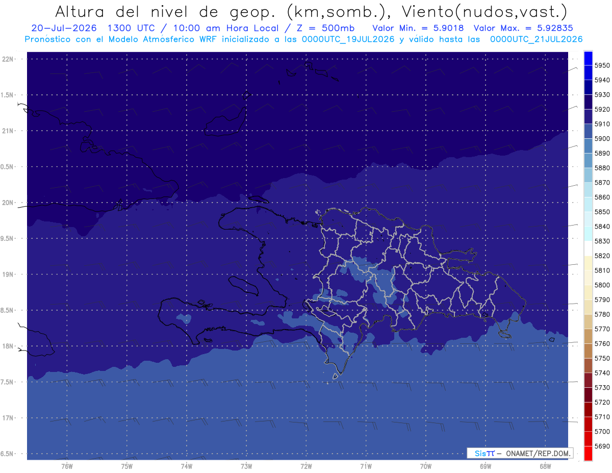Image resolution: width=612 pixels, height=473 pixels.
Task: Click the '72W' longitude label
Action: click(306, 466)
